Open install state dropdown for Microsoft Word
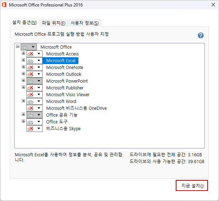The width and height of the screenshot is (219, 201). coord(34,101)
